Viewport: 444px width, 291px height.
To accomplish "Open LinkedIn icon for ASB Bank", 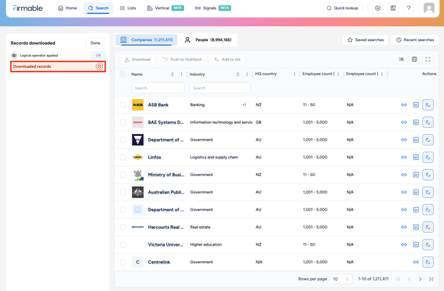I will pyautogui.click(x=416, y=105).
